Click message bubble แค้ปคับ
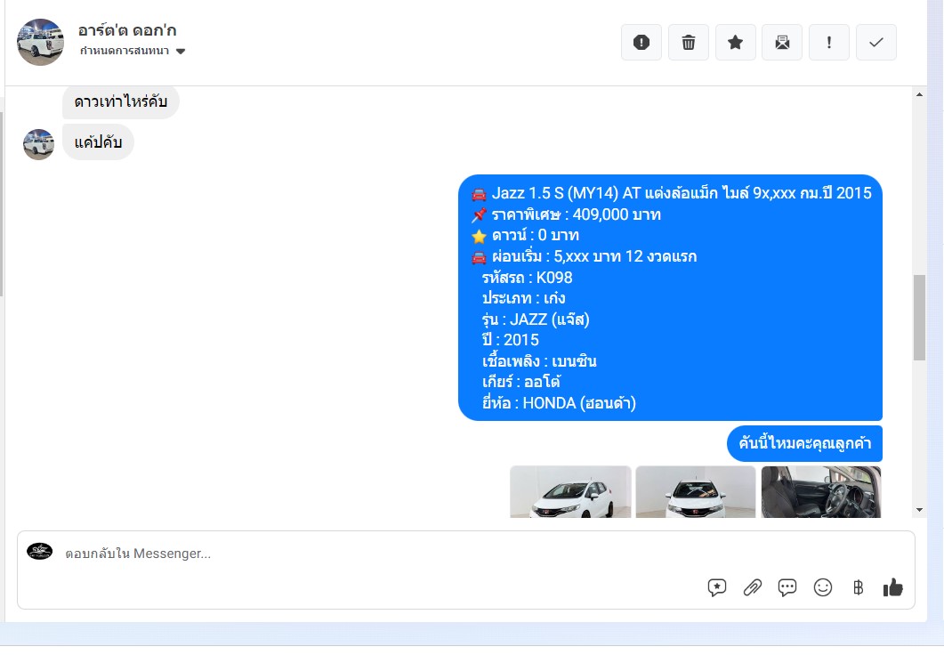Viewport: 944px width, 671px height. pos(98,142)
